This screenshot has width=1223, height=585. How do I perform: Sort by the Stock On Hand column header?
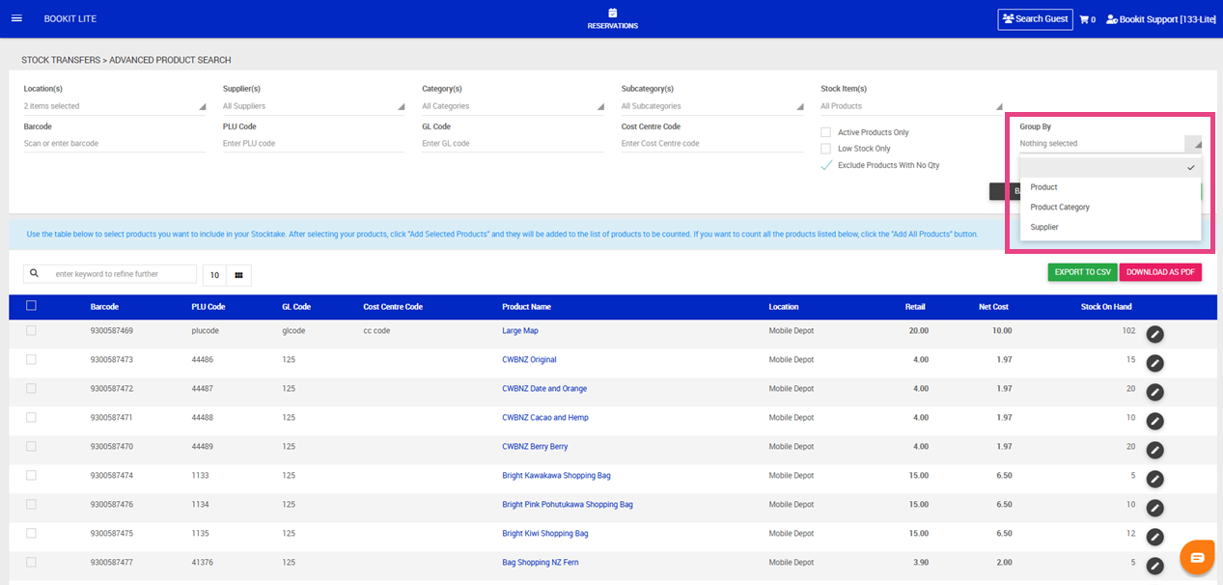tap(1106, 307)
